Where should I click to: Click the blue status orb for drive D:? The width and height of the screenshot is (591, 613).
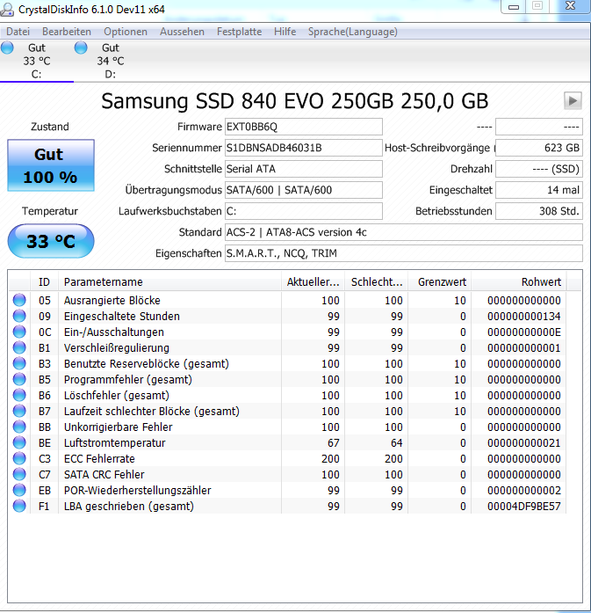[x=81, y=47]
